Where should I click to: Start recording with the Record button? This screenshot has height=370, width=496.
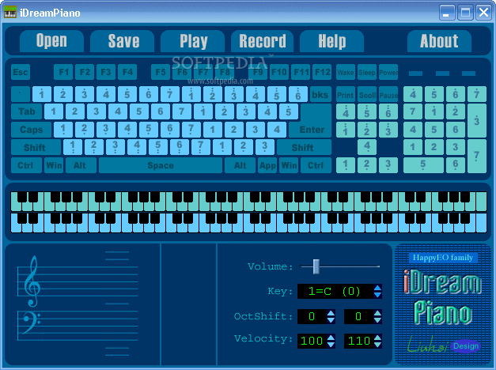coord(262,41)
